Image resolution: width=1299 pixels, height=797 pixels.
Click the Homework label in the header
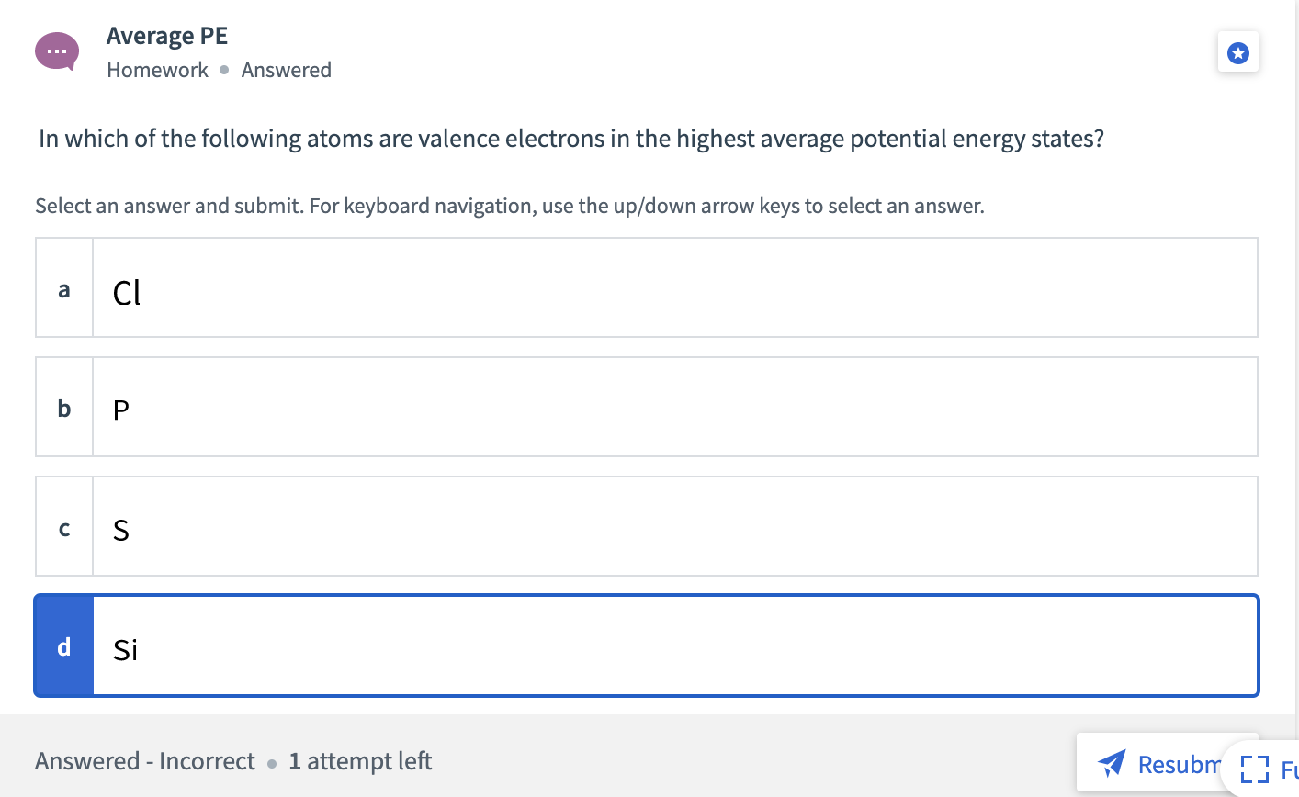157,70
